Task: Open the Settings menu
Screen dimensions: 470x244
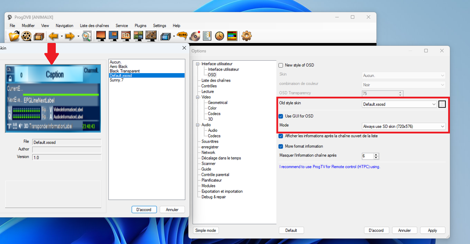Action: point(160,26)
